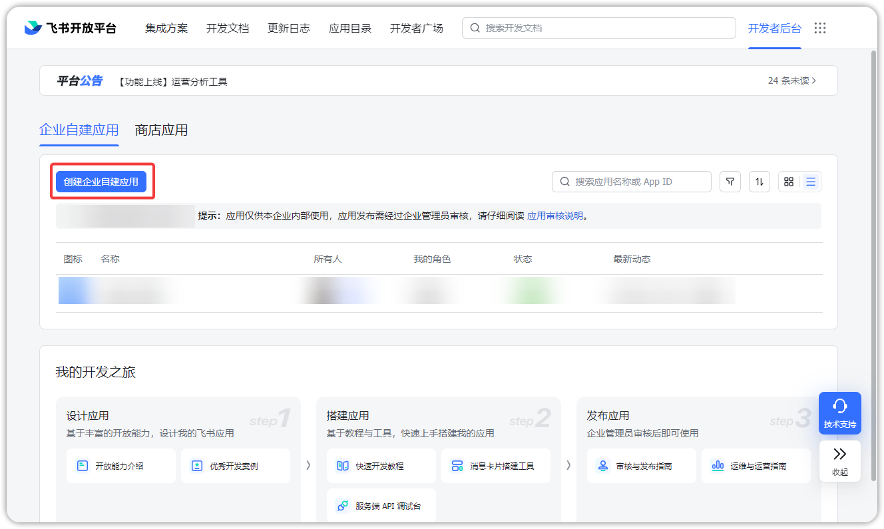The width and height of the screenshot is (884, 529).
Task: Click the 所有人 column header
Action: point(328,259)
